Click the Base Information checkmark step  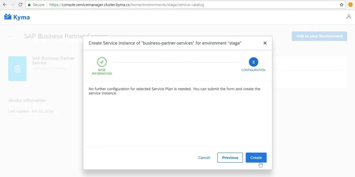point(102,62)
